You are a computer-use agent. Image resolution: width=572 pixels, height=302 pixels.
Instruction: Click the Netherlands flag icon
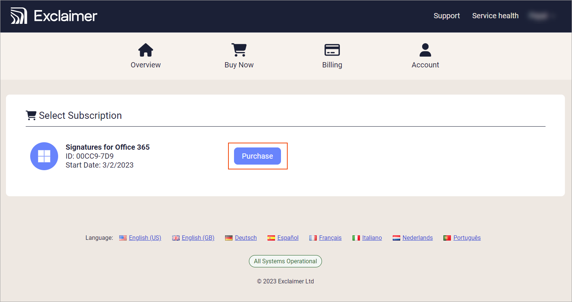(396, 238)
